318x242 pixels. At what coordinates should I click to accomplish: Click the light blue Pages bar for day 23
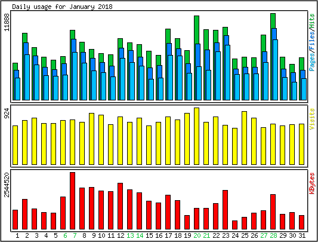point(227,72)
